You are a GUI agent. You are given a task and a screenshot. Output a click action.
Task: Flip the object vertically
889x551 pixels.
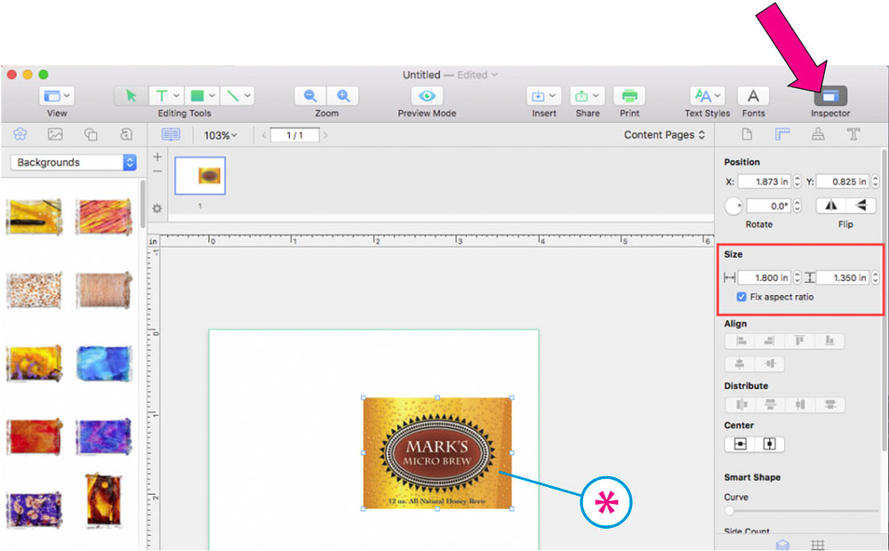point(861,205)
